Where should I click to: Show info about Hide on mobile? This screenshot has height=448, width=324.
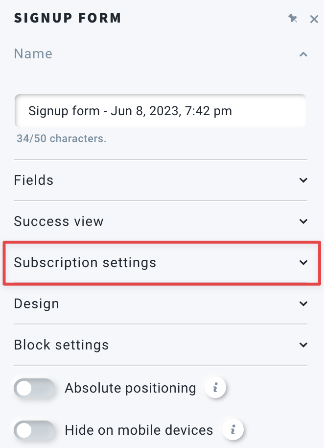233,430
